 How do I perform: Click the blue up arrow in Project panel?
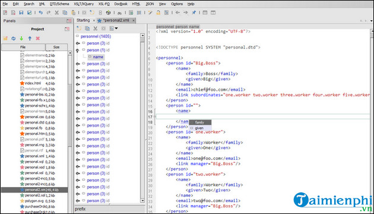30,39
